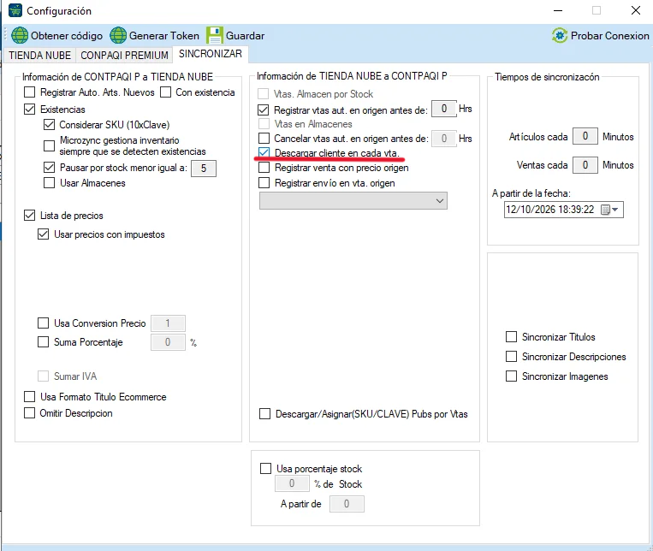
Task: Open the calendar icon in date field
Action: click(606, 210)
